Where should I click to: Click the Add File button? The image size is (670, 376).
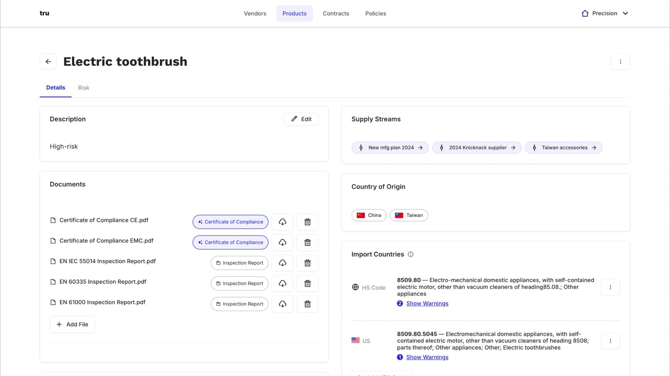pos(72,324)
